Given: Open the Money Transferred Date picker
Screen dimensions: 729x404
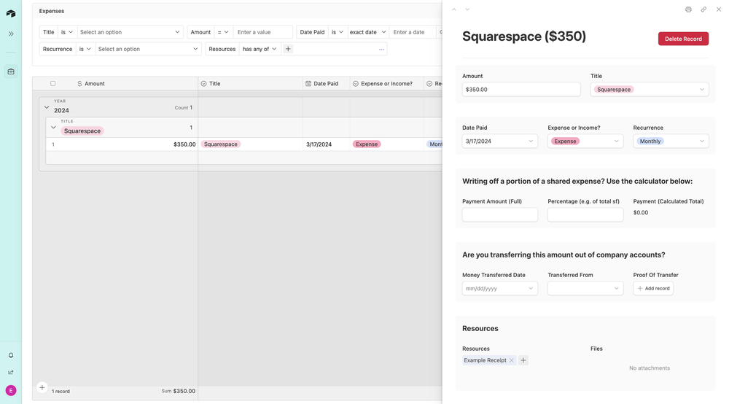Looking at the screenshot, I should tap(500, 288).
